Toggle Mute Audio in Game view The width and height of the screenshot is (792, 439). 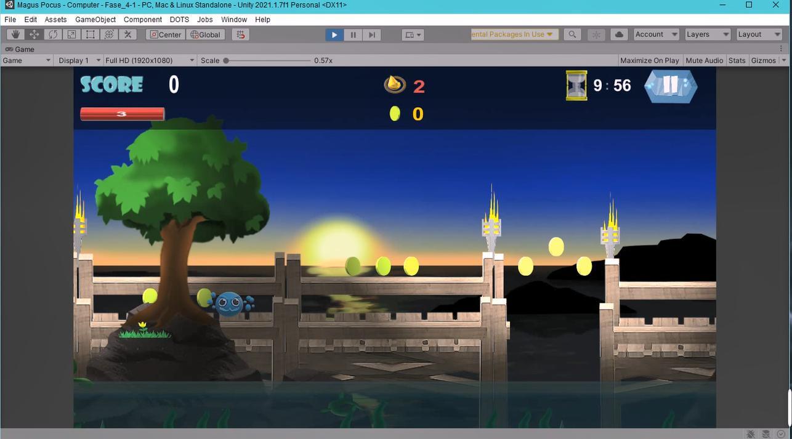click(x=704, y=60)
